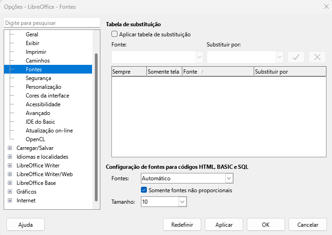Click the Redefinir button
This screenshot has height=235, width=332.
click(182, 224)
